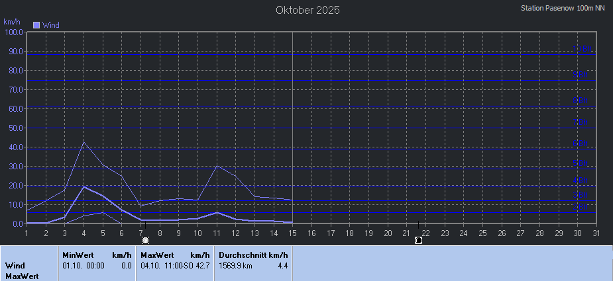
Task: Click the wind gust peak at day 4
Action: click(84, 142)
